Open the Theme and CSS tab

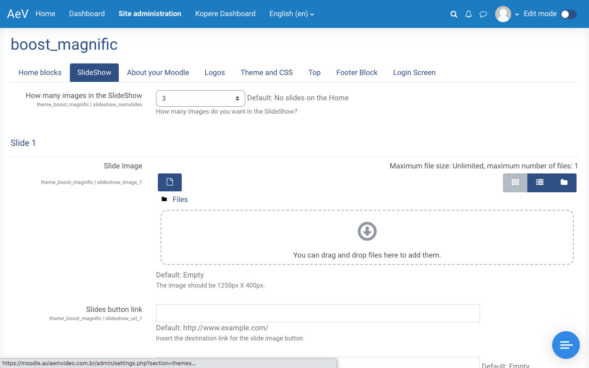pyautogui.click(x=266, y=73)
